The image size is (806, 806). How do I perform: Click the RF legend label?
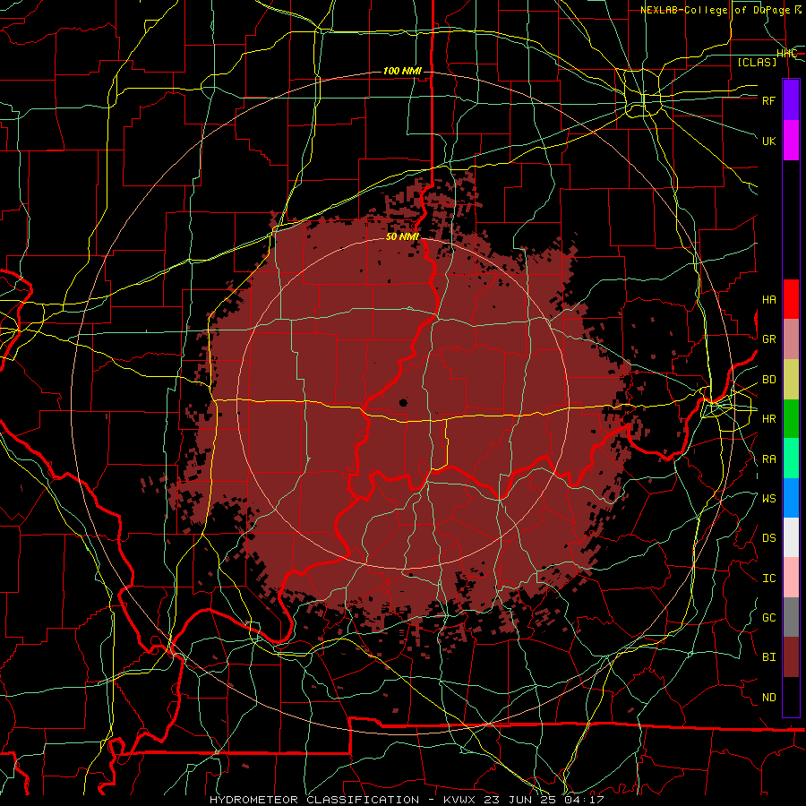tap(768, 100)
